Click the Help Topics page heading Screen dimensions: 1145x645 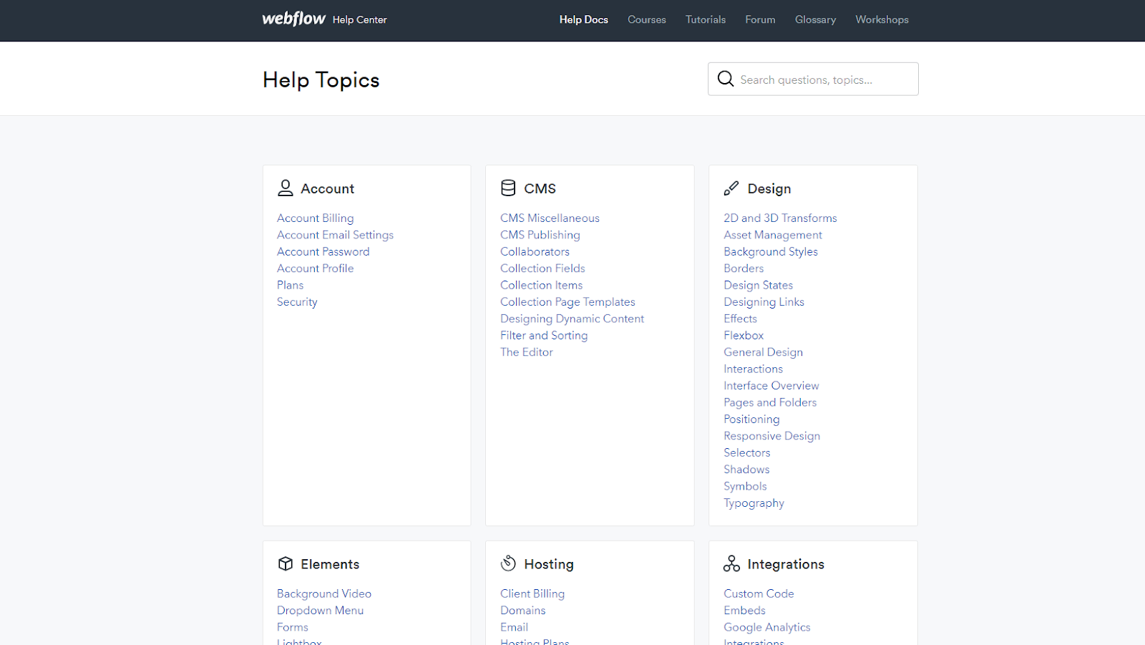(x=321, y=79)
